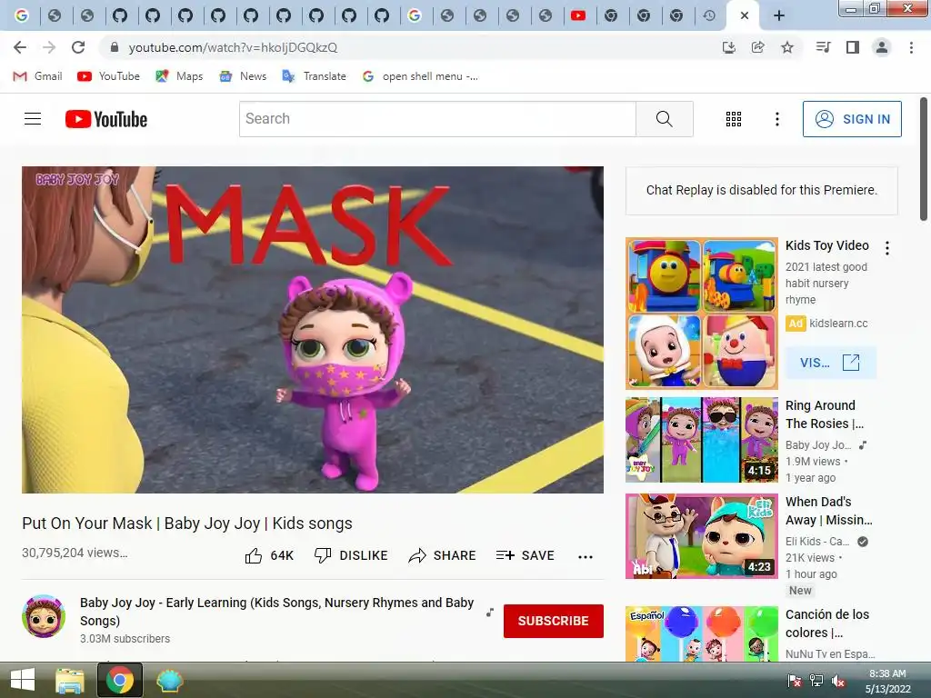
Task: Open the shell app in taskbar
Action: click(x=170, y=680)
